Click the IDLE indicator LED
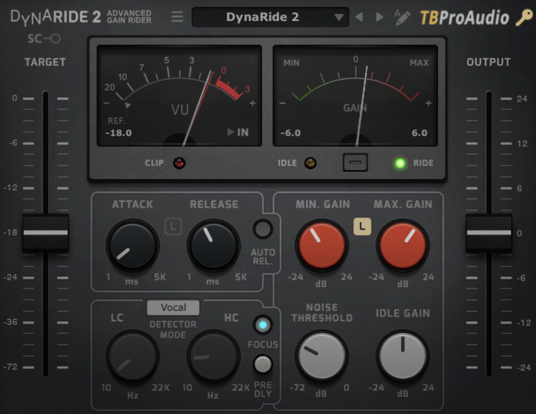 [x=310, y=163]
